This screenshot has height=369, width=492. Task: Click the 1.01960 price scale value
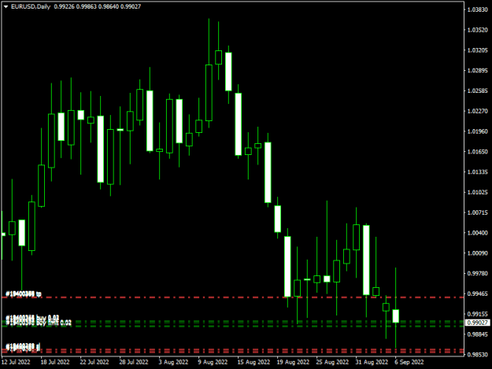click(478, 131)
